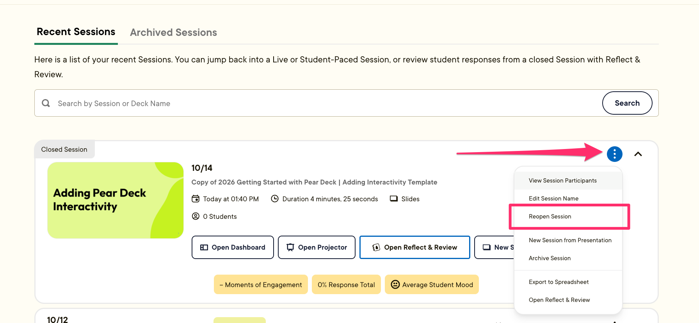Click the 0% Response Total badge

(x=346, y=284)
